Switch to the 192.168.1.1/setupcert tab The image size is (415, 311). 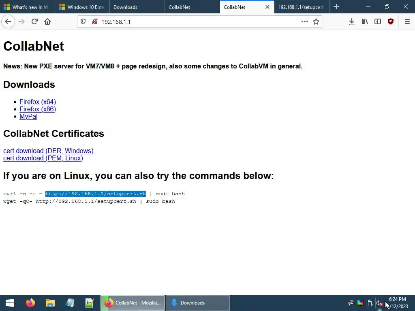point(302,7)
